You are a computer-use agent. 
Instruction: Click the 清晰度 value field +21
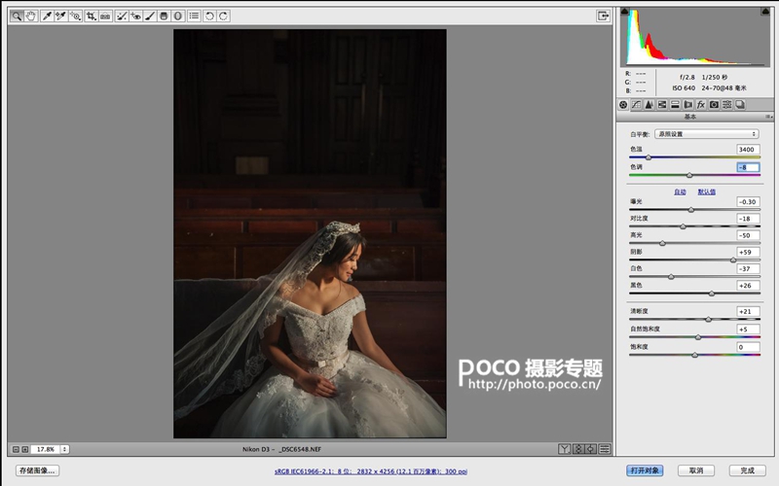tap(748, 311)
